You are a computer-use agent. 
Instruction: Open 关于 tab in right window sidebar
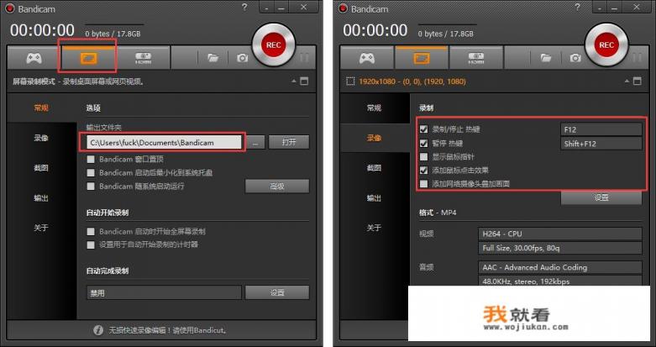tap(375, 229)
